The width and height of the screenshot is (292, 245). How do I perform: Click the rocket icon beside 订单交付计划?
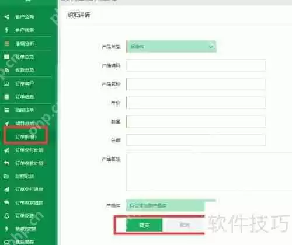tap(7, 150)
